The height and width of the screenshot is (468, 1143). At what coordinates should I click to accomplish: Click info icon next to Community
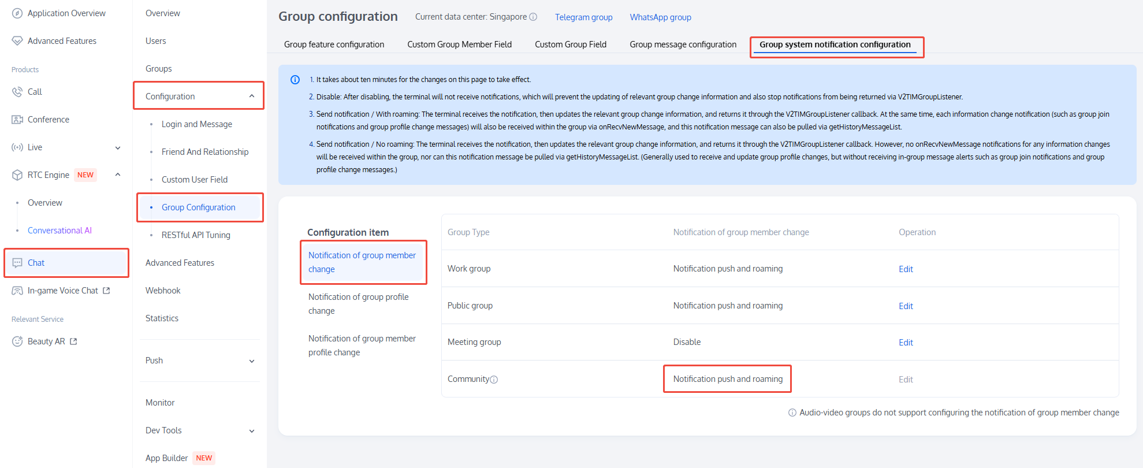click(494, 380)
